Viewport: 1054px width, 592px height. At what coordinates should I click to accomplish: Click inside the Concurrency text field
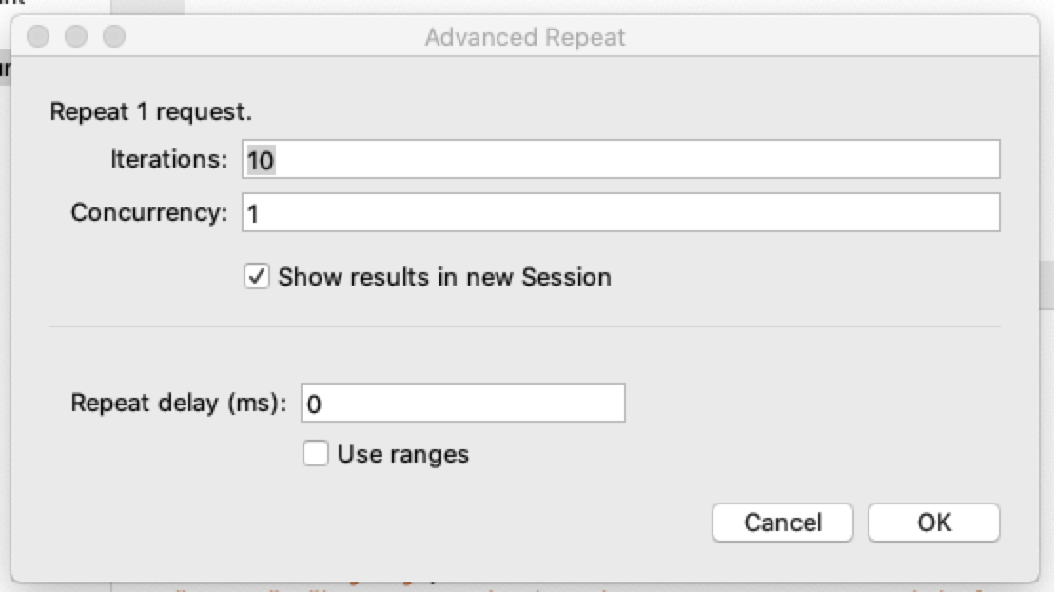(x=620, y=212)
